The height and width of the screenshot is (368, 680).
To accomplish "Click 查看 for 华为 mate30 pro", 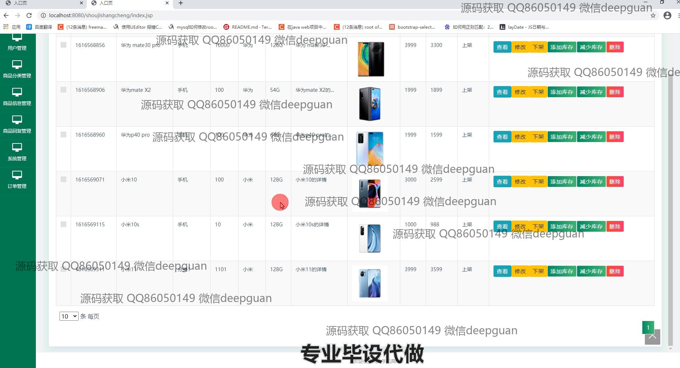I will (502, 47).
